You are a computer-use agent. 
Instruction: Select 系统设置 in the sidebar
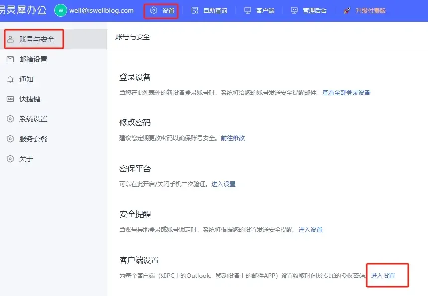tap(33, 119)
